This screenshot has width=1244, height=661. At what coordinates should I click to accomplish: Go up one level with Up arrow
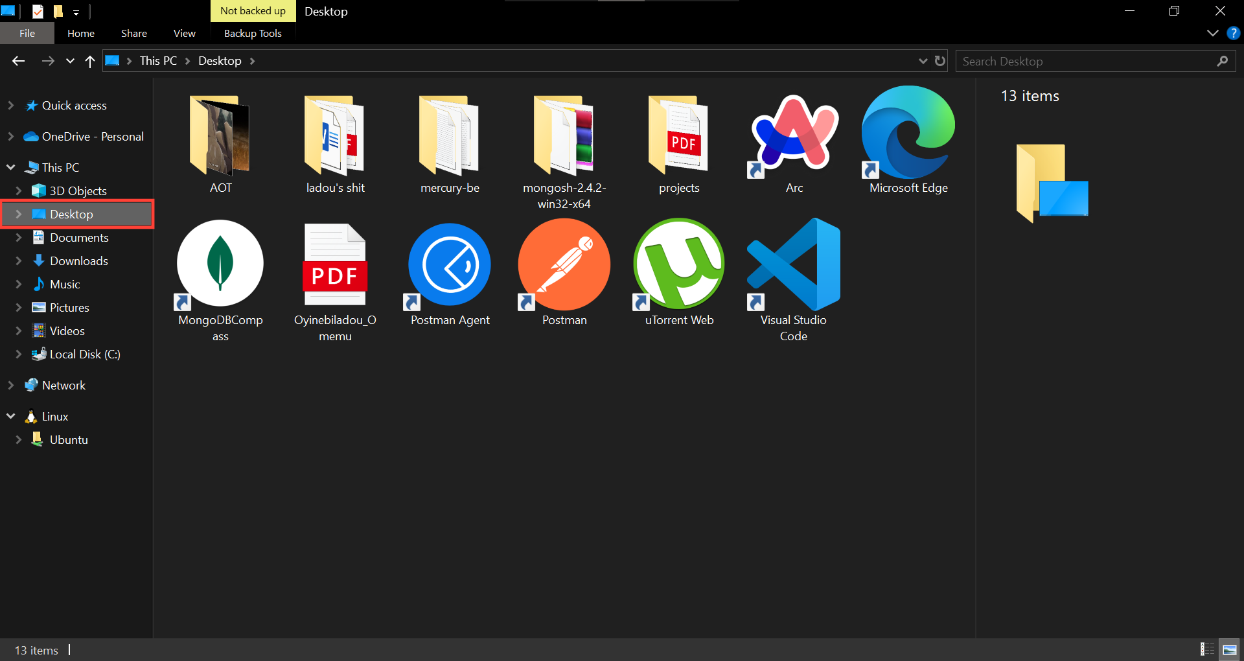coord(90,61)
